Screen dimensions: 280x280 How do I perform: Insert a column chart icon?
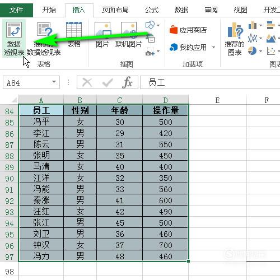click(x=253, y=25)
